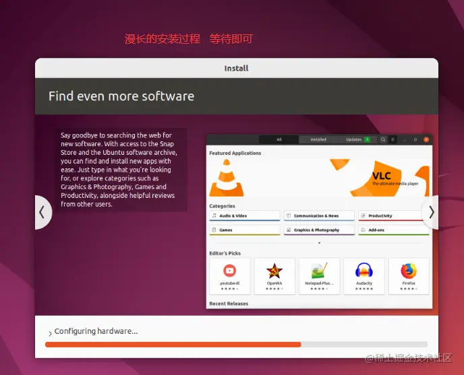Click the youtube-dl star rating
Image resolution: width=464 pixels, height=375 pixels.
tap(229, 289)
